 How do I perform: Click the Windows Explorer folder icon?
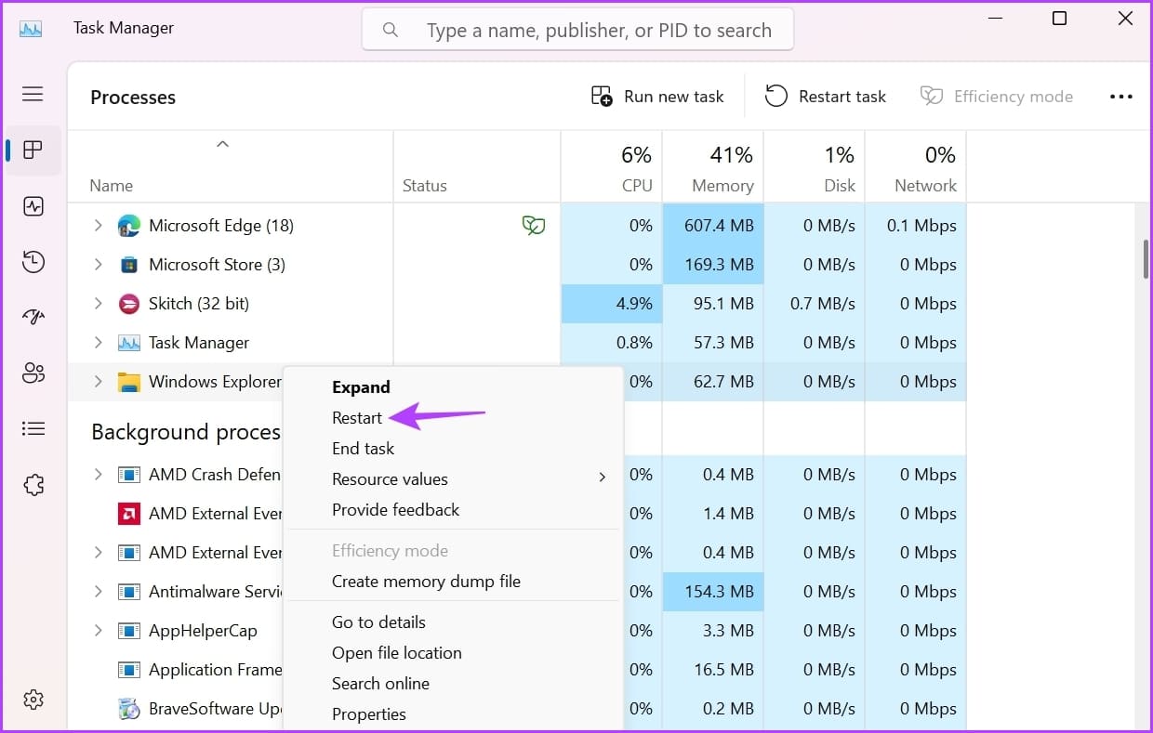[x=129, y=382]
